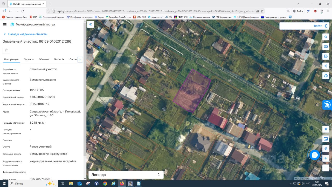Viewport: 332px width, 187px height.
Task: Open the browser library icon
Action: click(288, 11)
